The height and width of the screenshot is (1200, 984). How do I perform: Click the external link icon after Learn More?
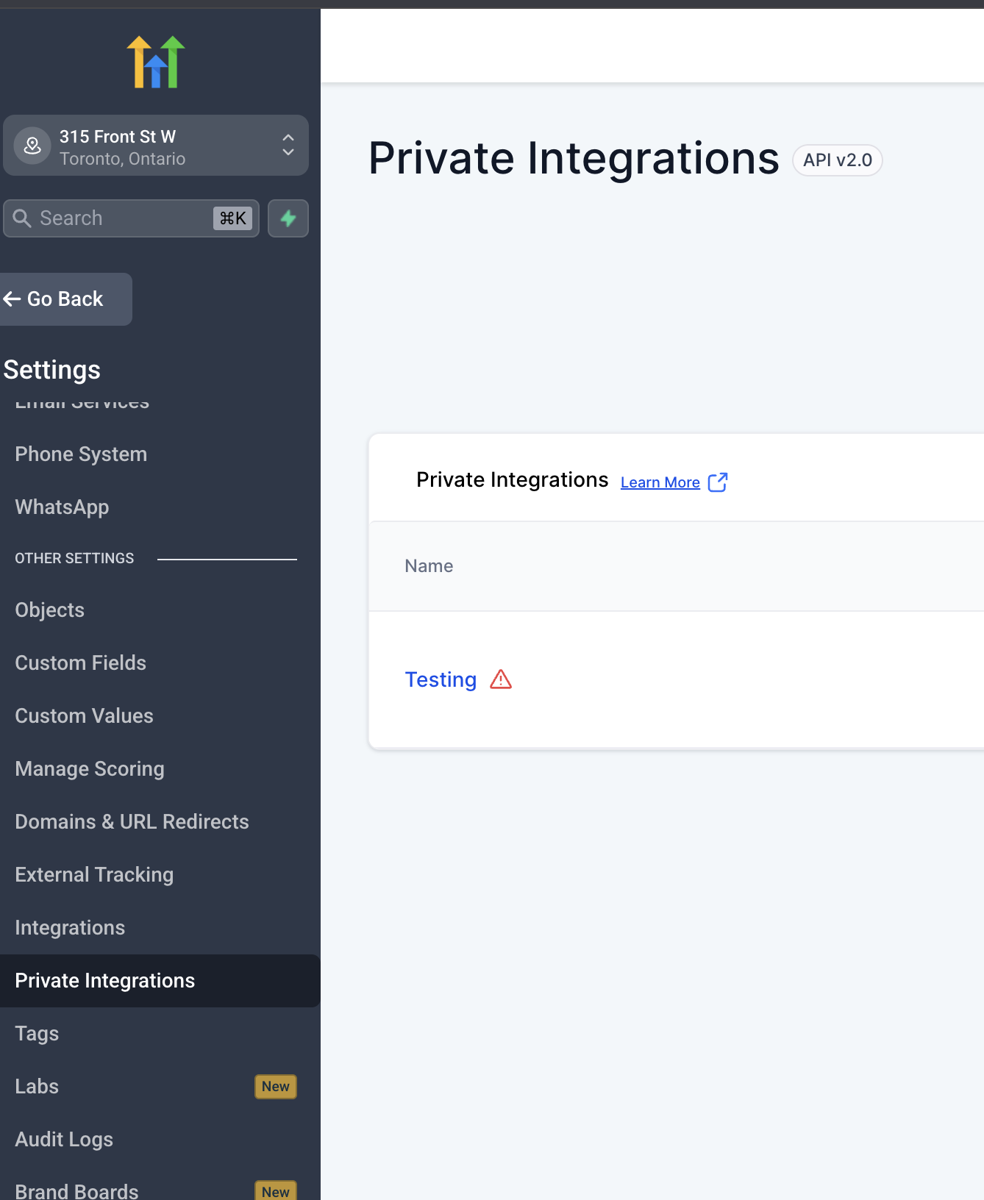(718, 482)
